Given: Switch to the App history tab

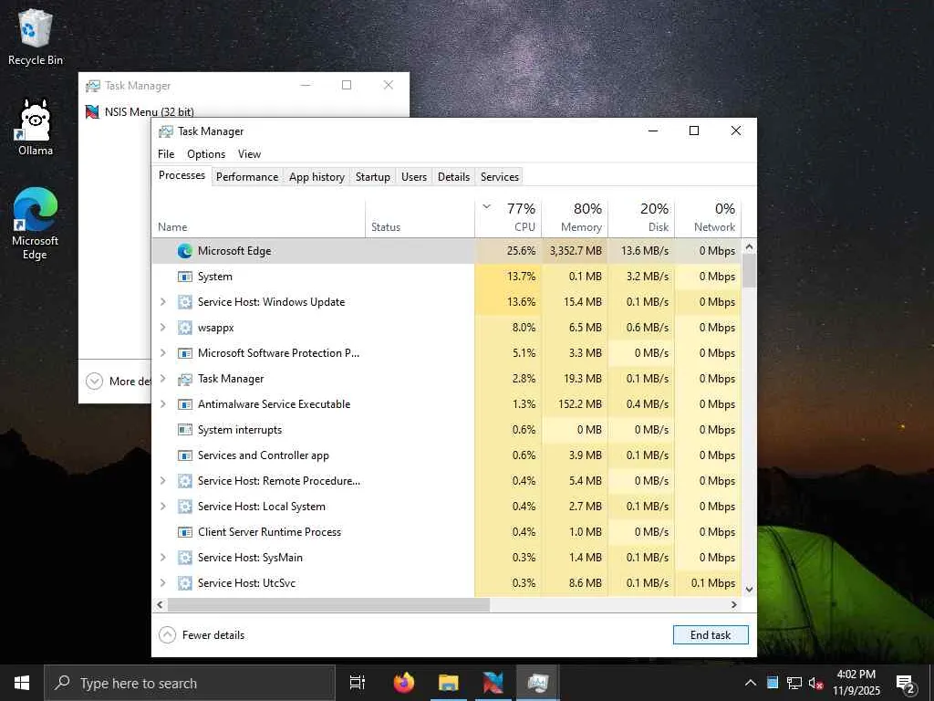Looking at the screenshot, I should tap(317, 177).
